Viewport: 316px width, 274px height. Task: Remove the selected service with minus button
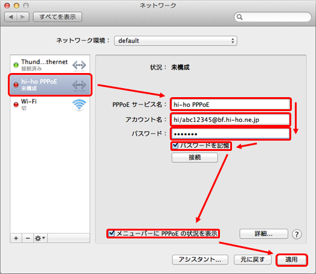click(x=28, y=238)
